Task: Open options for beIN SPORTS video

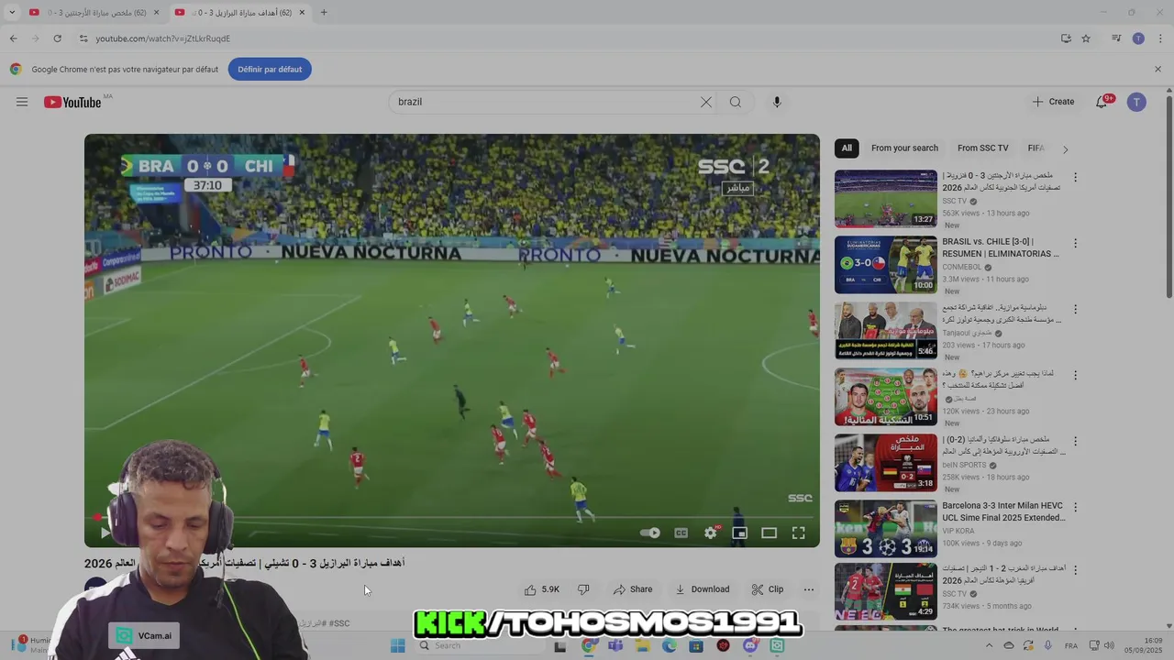Action: pos(1076,441)
